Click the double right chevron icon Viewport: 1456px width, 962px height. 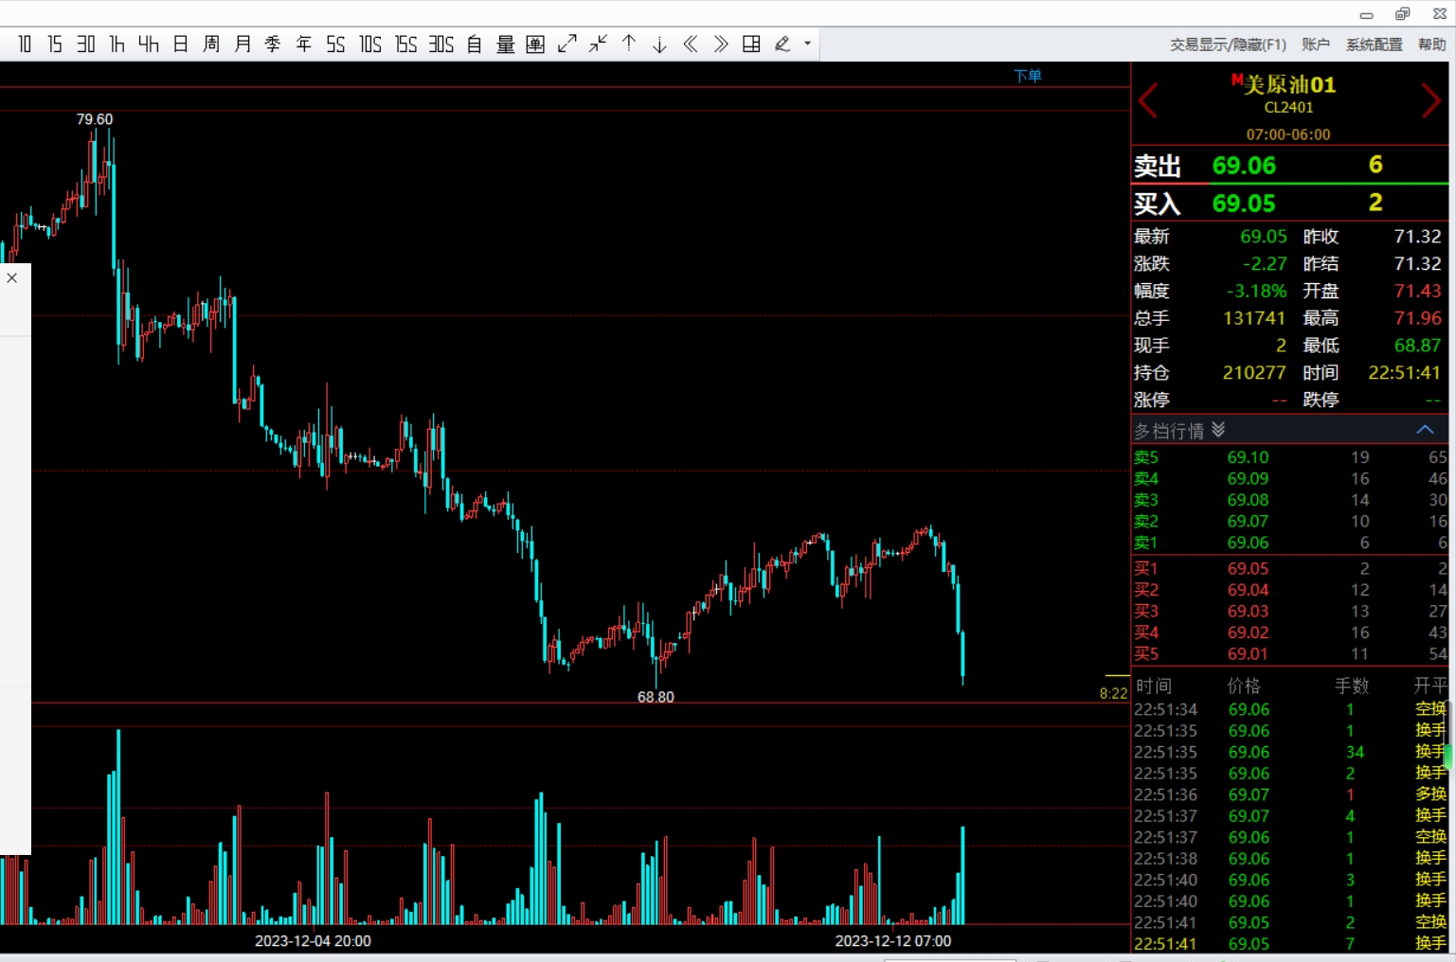(x=721, y=45)
